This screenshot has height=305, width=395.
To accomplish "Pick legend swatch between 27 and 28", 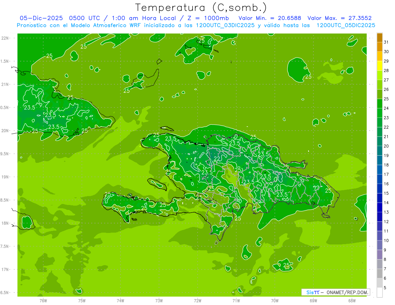I will pyautogui.click(x=380, y=75).
